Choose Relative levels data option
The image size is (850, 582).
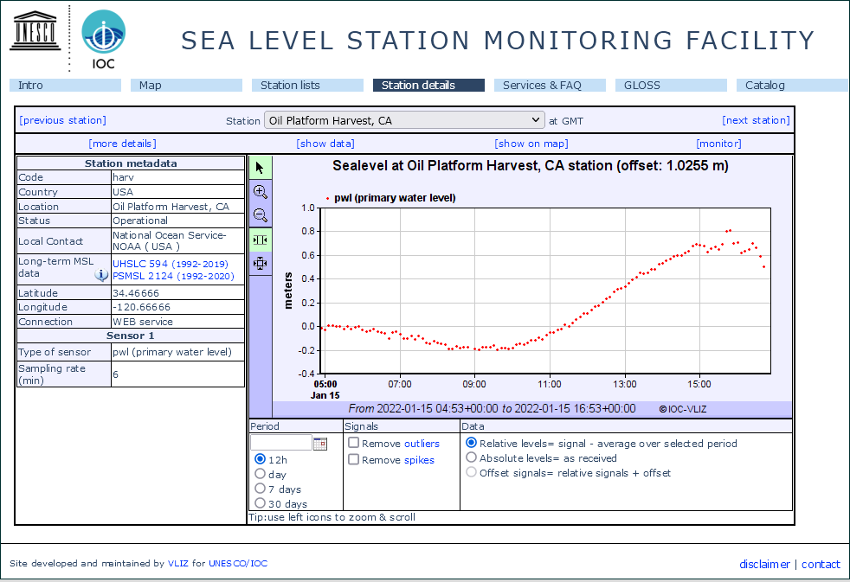coord(472,443)
